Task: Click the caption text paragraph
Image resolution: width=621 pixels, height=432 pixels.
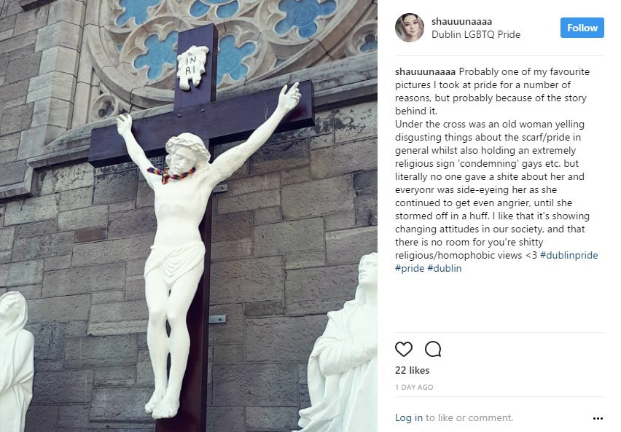Action: tap(496, 170)
